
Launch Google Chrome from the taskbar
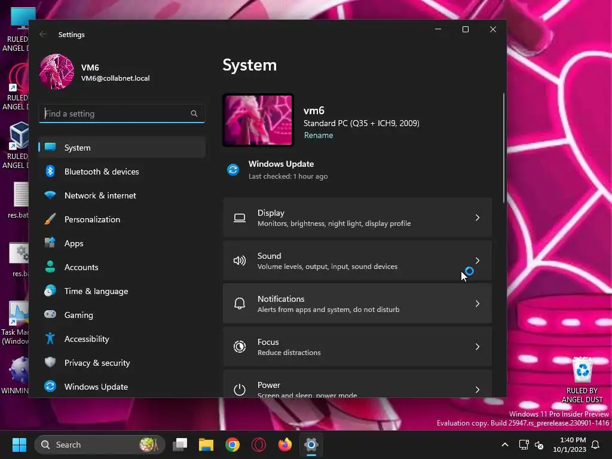pyautogui.click(x=232, y=445)
